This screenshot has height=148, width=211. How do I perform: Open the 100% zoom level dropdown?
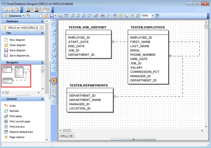pos(153,16)
